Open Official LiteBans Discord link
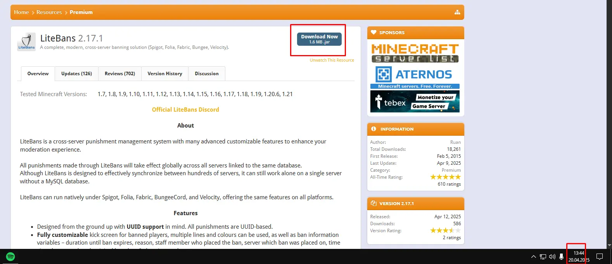 (x=185, y=110)
